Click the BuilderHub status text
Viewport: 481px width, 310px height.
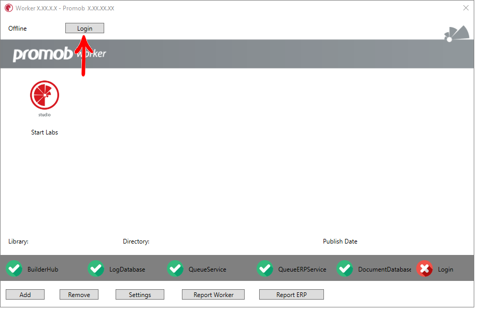click(x=43, y=269)
